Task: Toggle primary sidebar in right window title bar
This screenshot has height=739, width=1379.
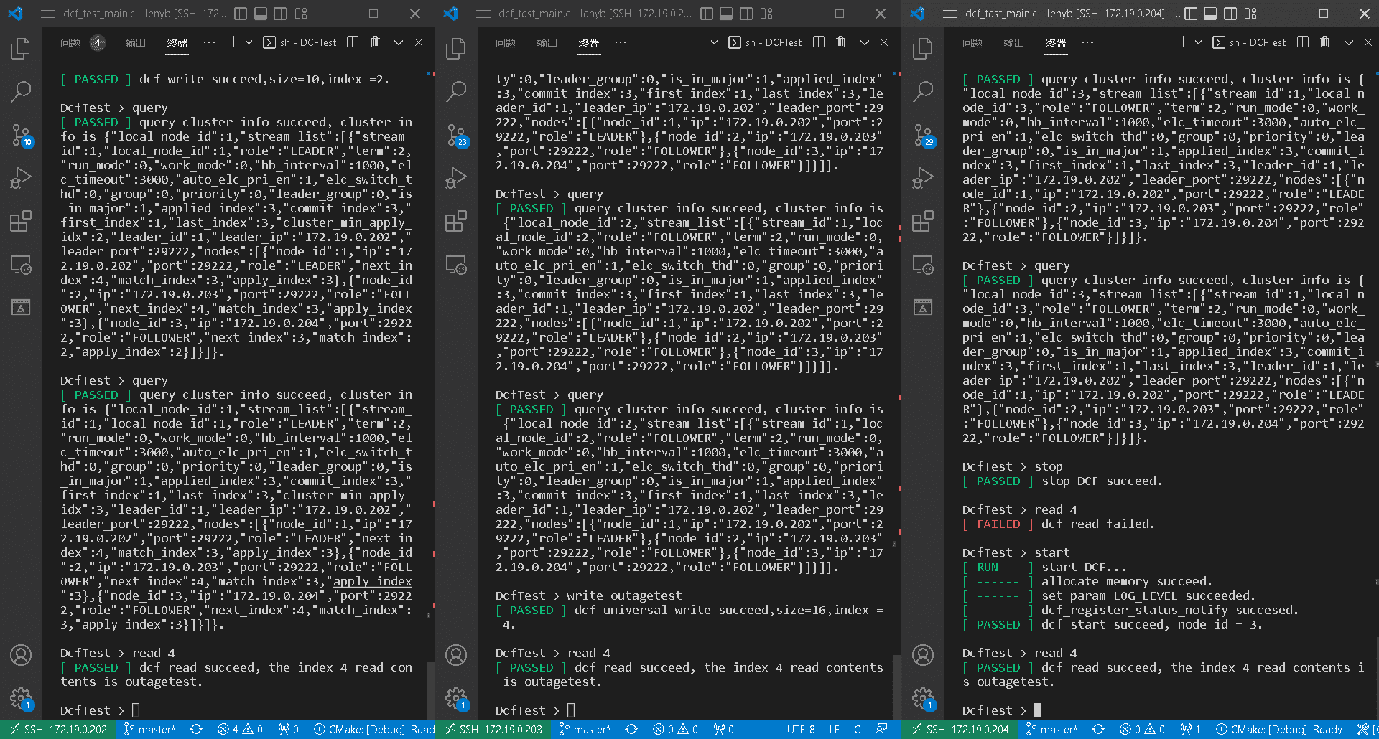Action: click(1191, 14)
